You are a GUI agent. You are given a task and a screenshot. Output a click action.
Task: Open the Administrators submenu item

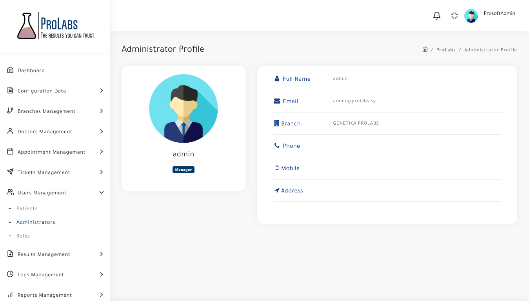(x=36, y=222)
